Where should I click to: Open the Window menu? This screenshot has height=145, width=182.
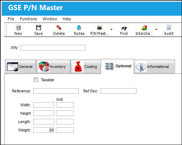[x=50, y=19]
